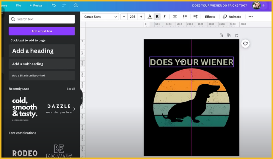Increase font size with plus button
The height and width of the screenshot is (159, 273).
(x=141, y=17)
